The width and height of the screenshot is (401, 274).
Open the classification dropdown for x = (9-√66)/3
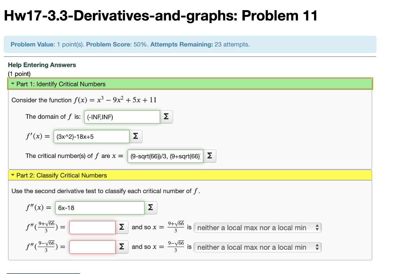(x=257, y=247)
